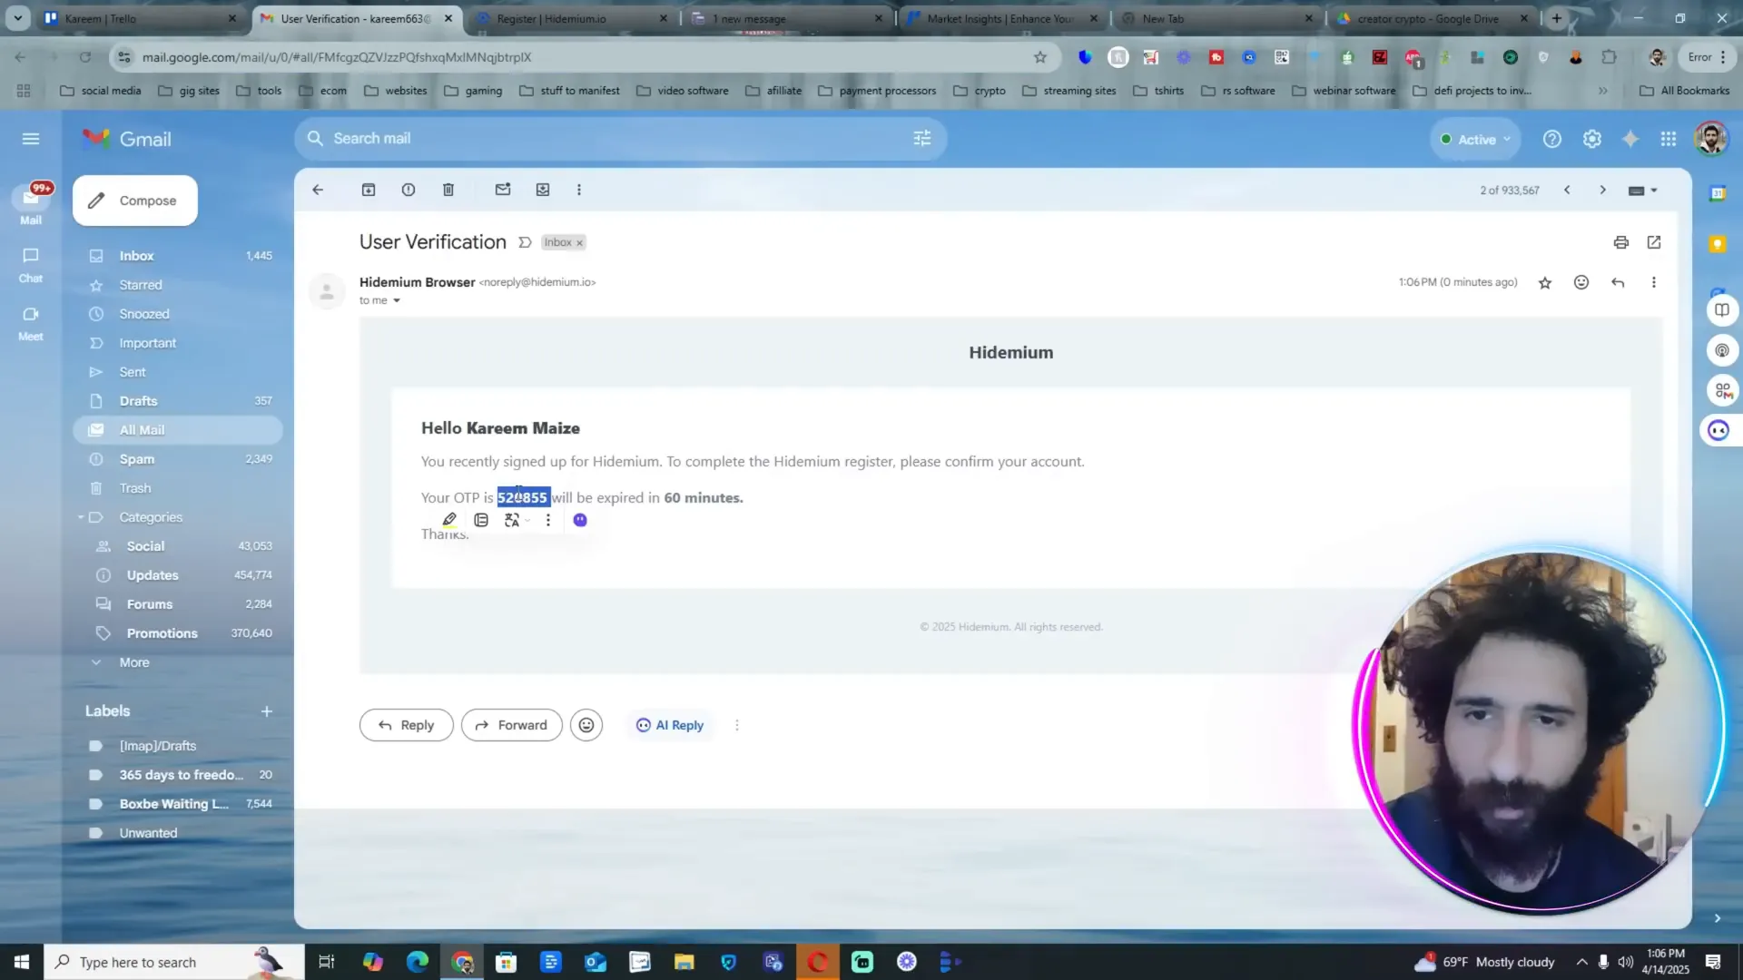Open the Snoozed folder
The image size is (1743, 980).
[178, 314]
